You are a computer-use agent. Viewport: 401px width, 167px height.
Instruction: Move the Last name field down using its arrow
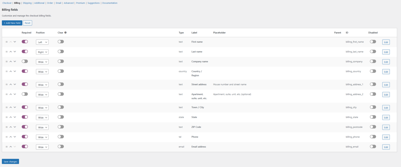pyautogui.click(x=15, y=51)
